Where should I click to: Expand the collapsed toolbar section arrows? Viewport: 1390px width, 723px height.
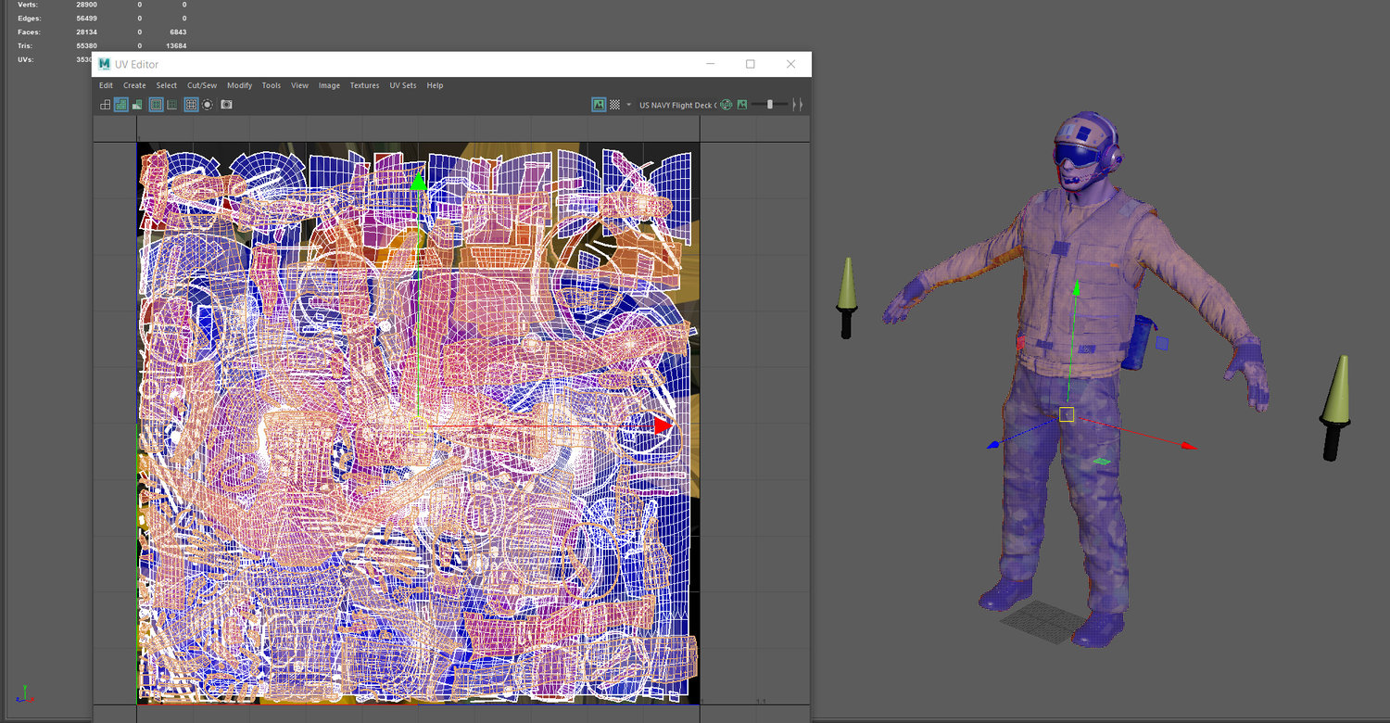pyautogui.click(x=797, y=105)
